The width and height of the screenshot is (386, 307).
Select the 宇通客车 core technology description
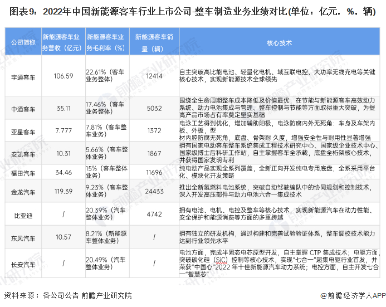click(277, 76)
